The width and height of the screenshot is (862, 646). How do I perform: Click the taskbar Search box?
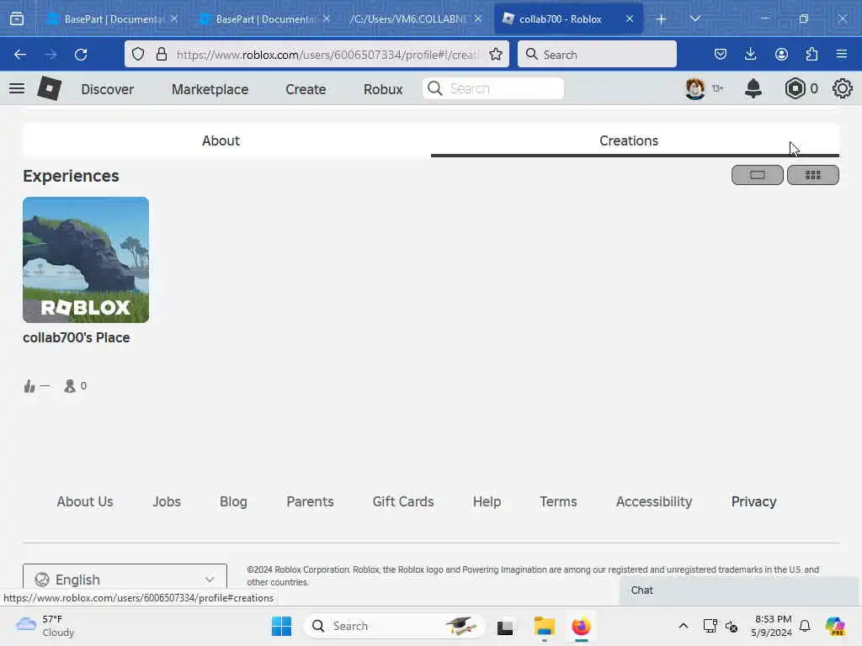(x=394, y=626)
